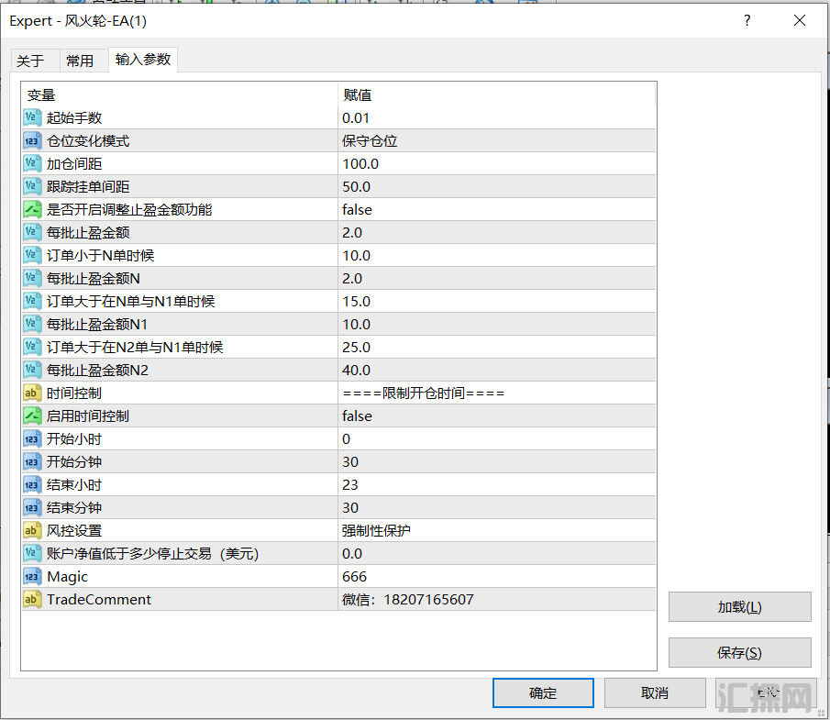830x720 pixels.
Task: Select the 输入参数 tab
Action: [x=143, y=60]
